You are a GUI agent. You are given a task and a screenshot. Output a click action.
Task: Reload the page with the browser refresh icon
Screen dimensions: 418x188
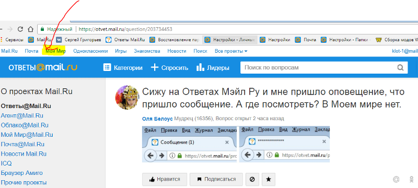[x=20, y=29]
